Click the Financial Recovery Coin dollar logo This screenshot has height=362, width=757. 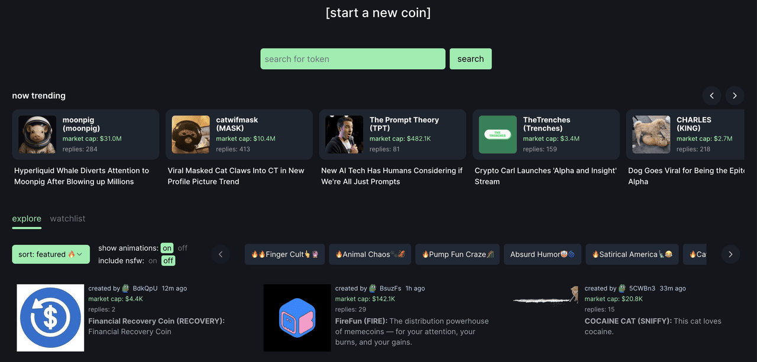tap(50, 318)
